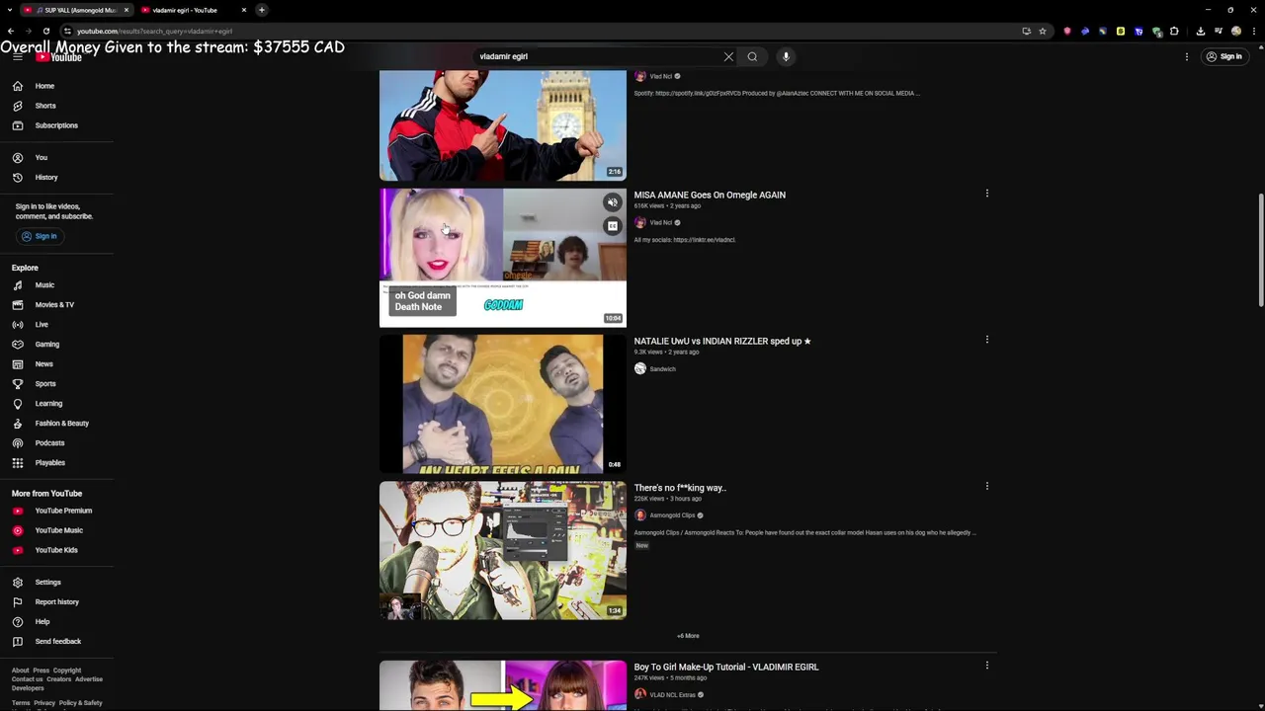Open the MISA AMANE Goes On Omegle thumbnail
This screenshot has width=1265, height=711.
tap(503, 257)
